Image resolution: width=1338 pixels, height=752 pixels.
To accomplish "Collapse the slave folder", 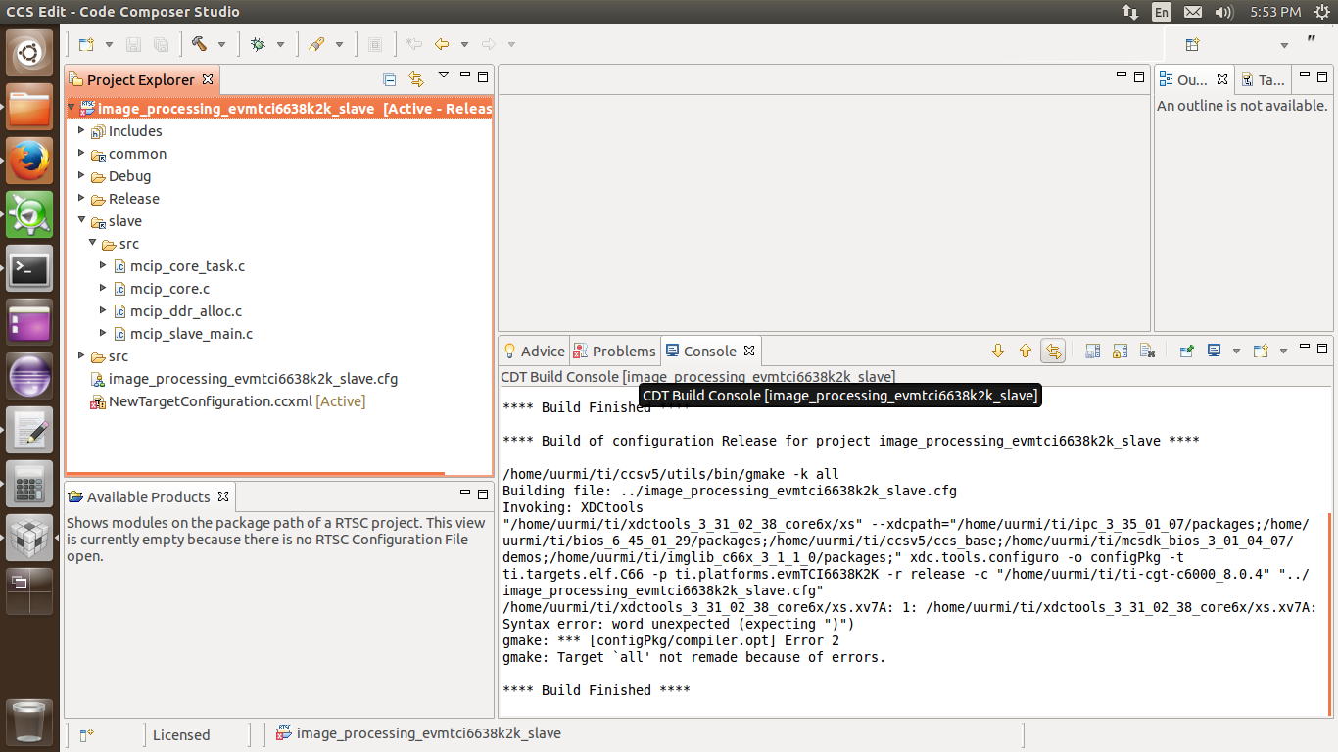I will 82,220.
